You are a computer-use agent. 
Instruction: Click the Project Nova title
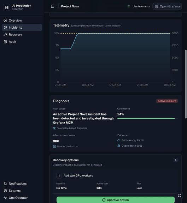pyautogui.click(x=70, y=6)
